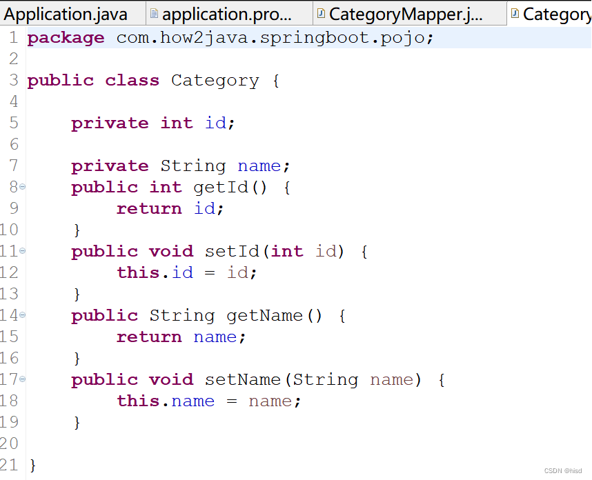This screenshot has width=592, height=480.
Task: Collapse the setId method fold marker
Action: tap(22, 251)
